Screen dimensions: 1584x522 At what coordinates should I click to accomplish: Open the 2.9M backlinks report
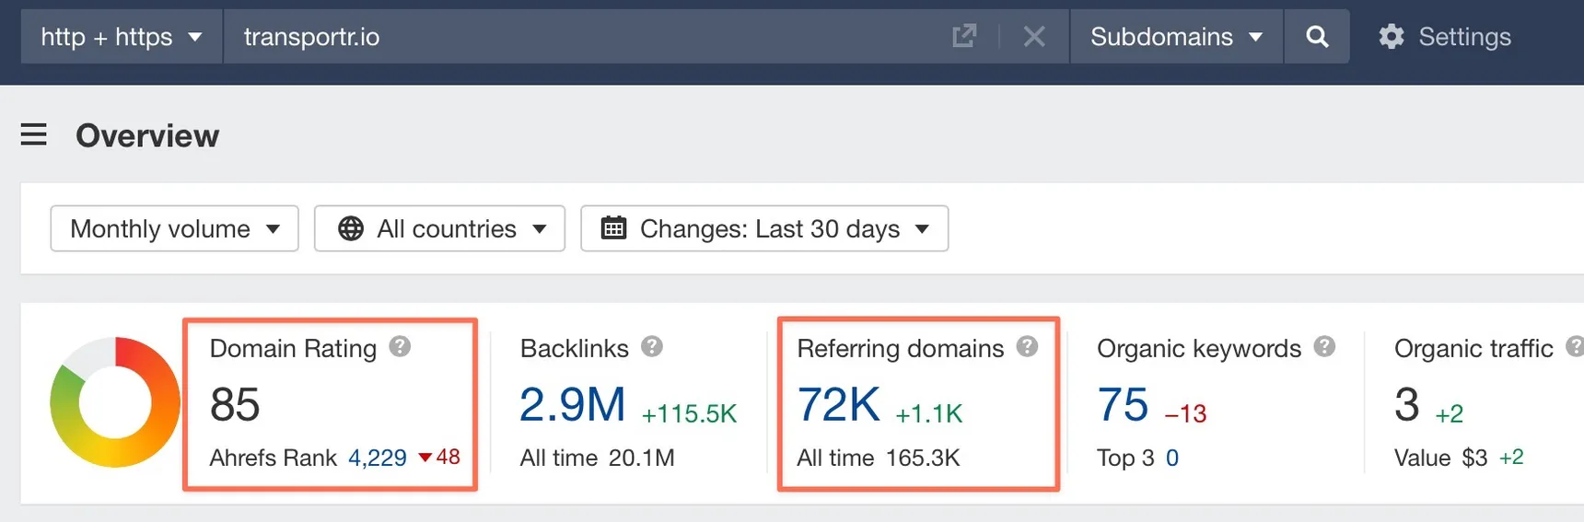point(572,405)
